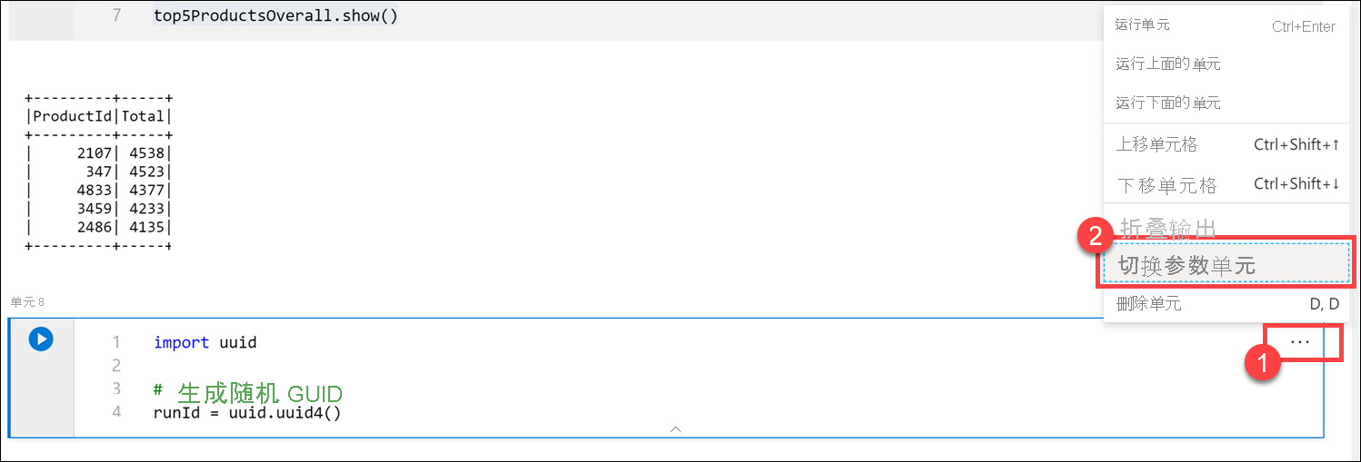The height and width of the screenshot is (462, 1361).
Task: Click the top5ProductsOverall.show() code line
Action: pos(275,16)
